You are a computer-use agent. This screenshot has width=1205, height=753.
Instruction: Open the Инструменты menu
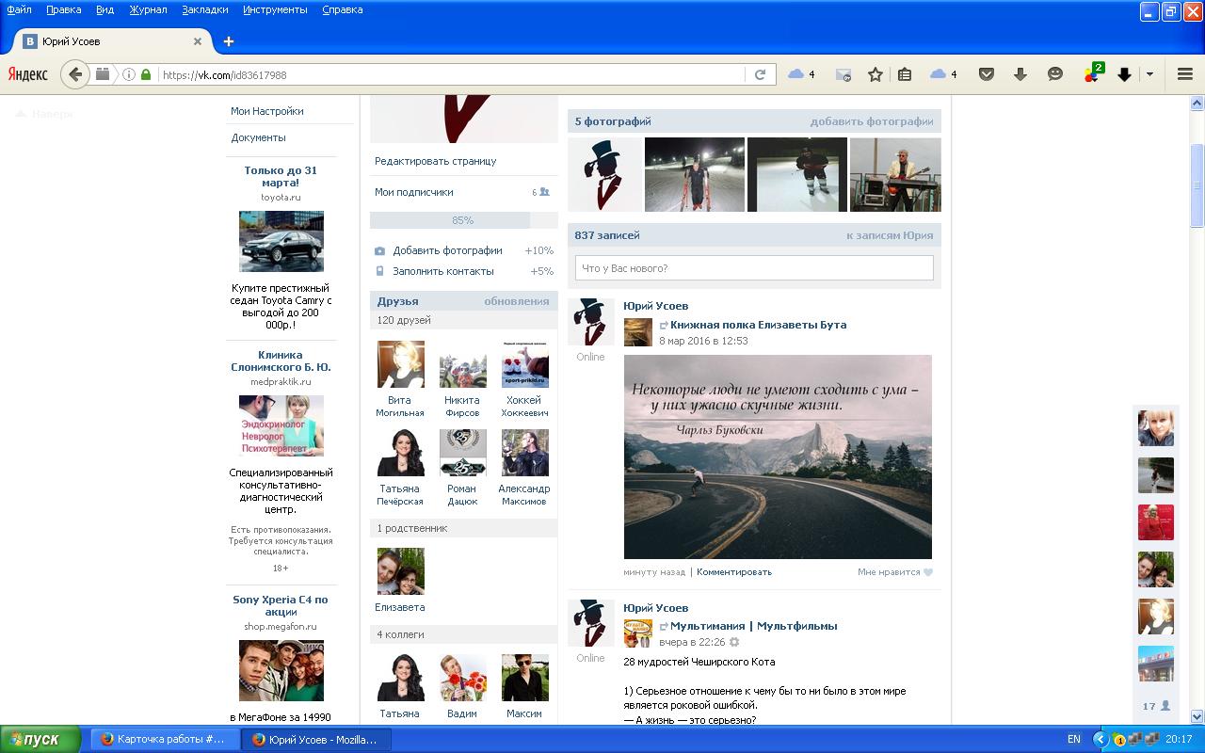[275, 9]
